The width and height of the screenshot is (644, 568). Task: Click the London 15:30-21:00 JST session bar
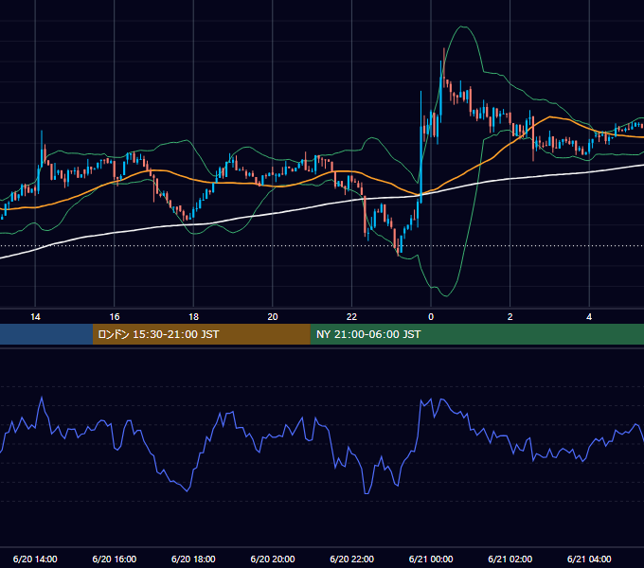pyautogui.click(x=201, y=334)
